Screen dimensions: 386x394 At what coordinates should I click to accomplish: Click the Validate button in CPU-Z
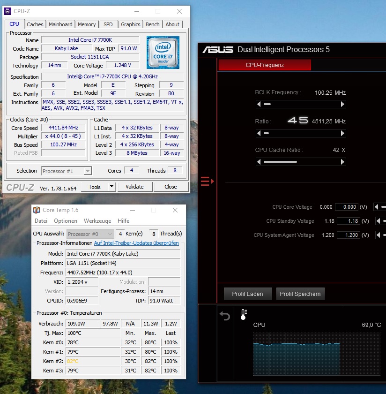click(135, 187)
